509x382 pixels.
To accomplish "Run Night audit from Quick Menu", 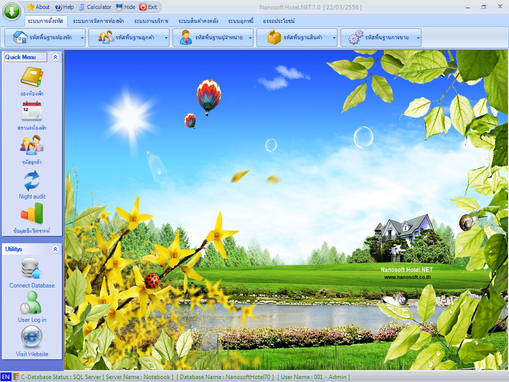I will 32,181.
